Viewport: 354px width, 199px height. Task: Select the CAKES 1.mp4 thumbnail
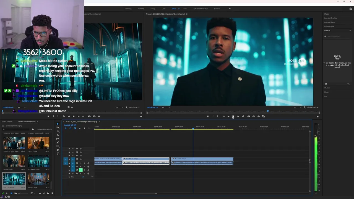(x=38, y=143)
